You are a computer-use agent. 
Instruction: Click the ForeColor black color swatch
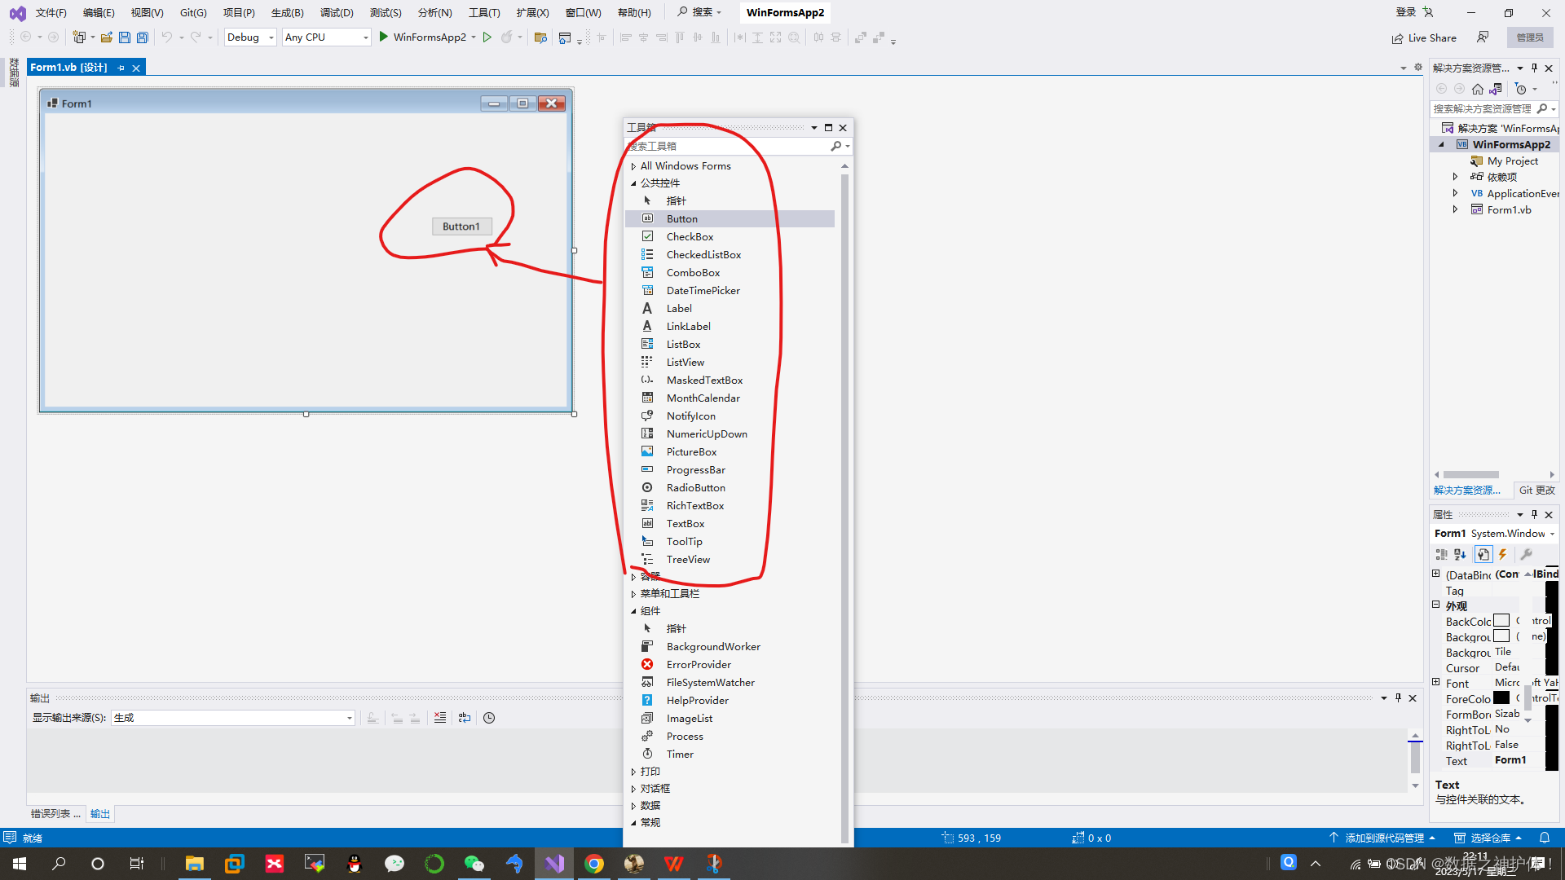1501,698
